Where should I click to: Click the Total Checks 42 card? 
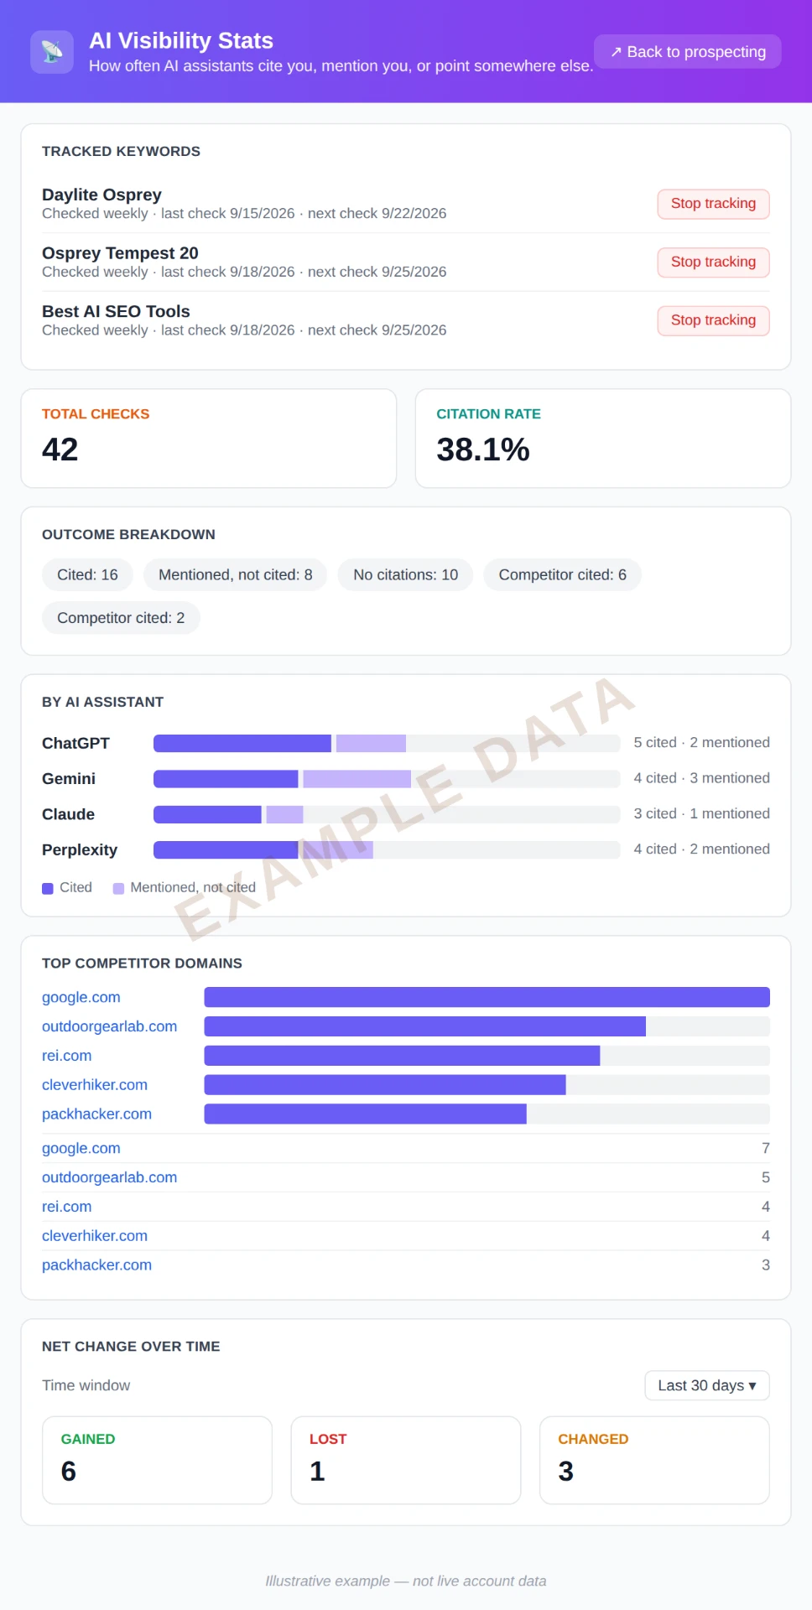pos(209,439)
